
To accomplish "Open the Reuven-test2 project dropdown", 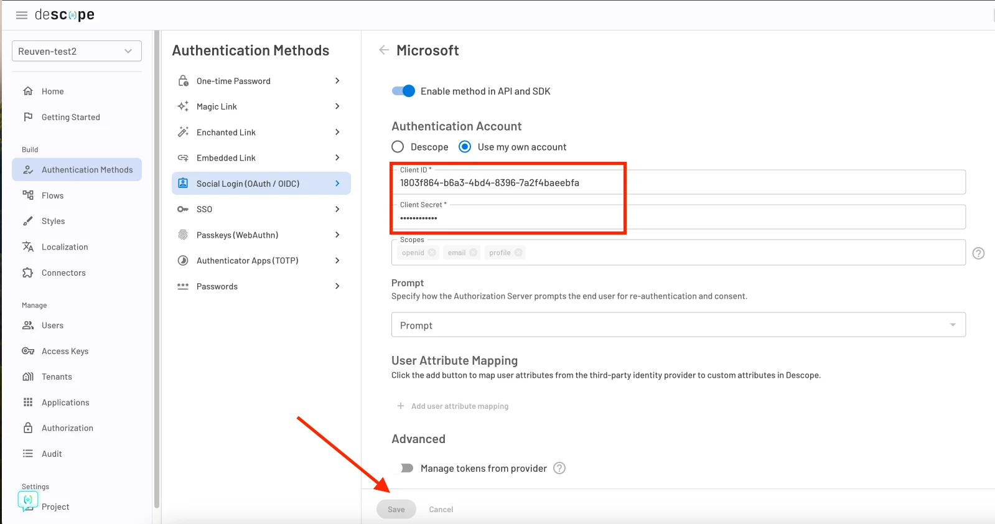I will (77, 51).
